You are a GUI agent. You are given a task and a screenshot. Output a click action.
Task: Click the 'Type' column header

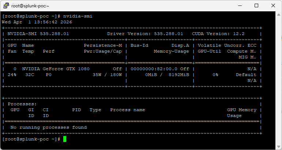95,110
